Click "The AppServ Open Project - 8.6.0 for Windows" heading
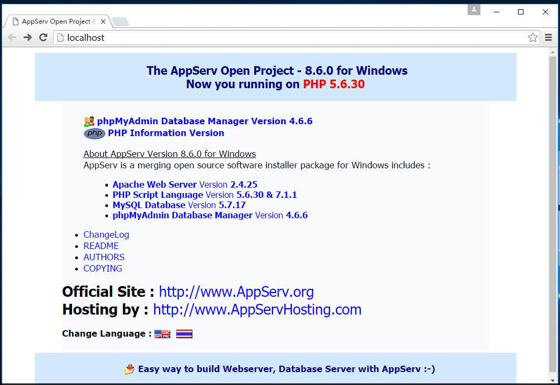 pos(277,71)
